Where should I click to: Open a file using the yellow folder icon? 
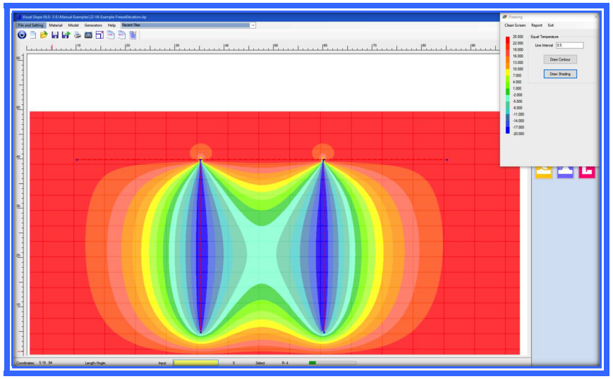44,35
